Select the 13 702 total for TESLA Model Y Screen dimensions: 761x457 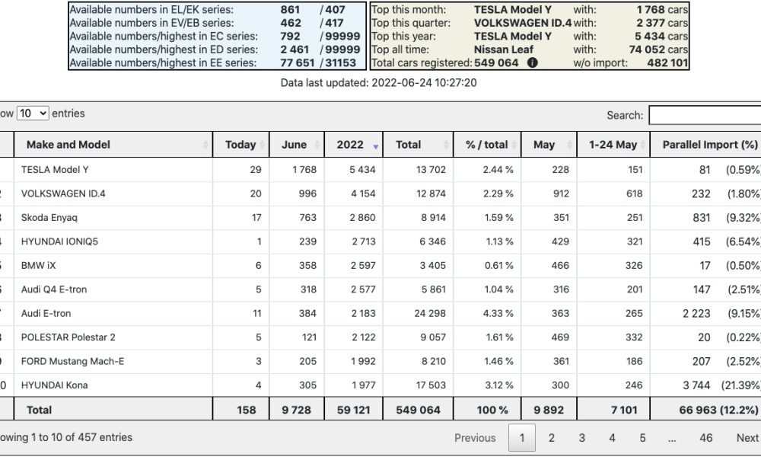431,170
